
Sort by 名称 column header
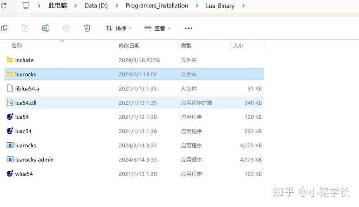17,46
